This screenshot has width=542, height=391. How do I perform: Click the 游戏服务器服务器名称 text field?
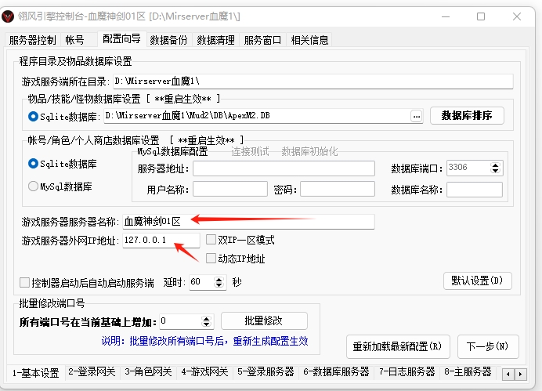pos(248,222)
